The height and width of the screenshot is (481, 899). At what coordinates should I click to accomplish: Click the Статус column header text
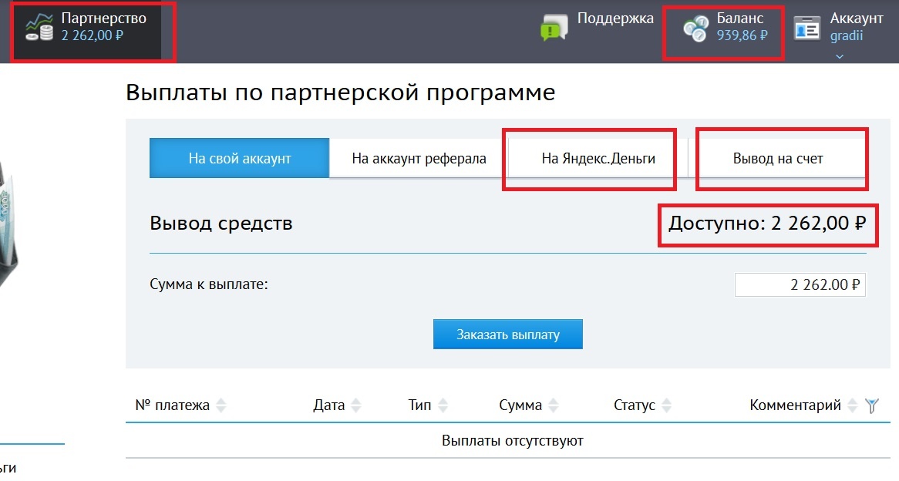(634, 405)
